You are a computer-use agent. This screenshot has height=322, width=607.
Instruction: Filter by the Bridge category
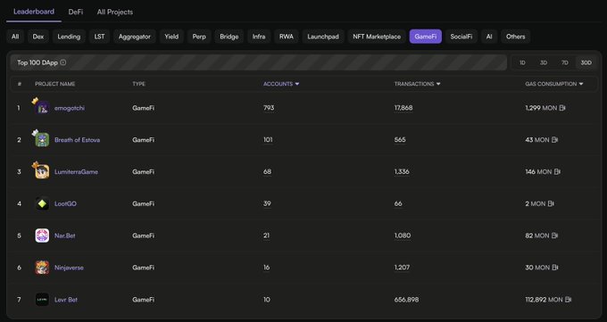point(229,37)
